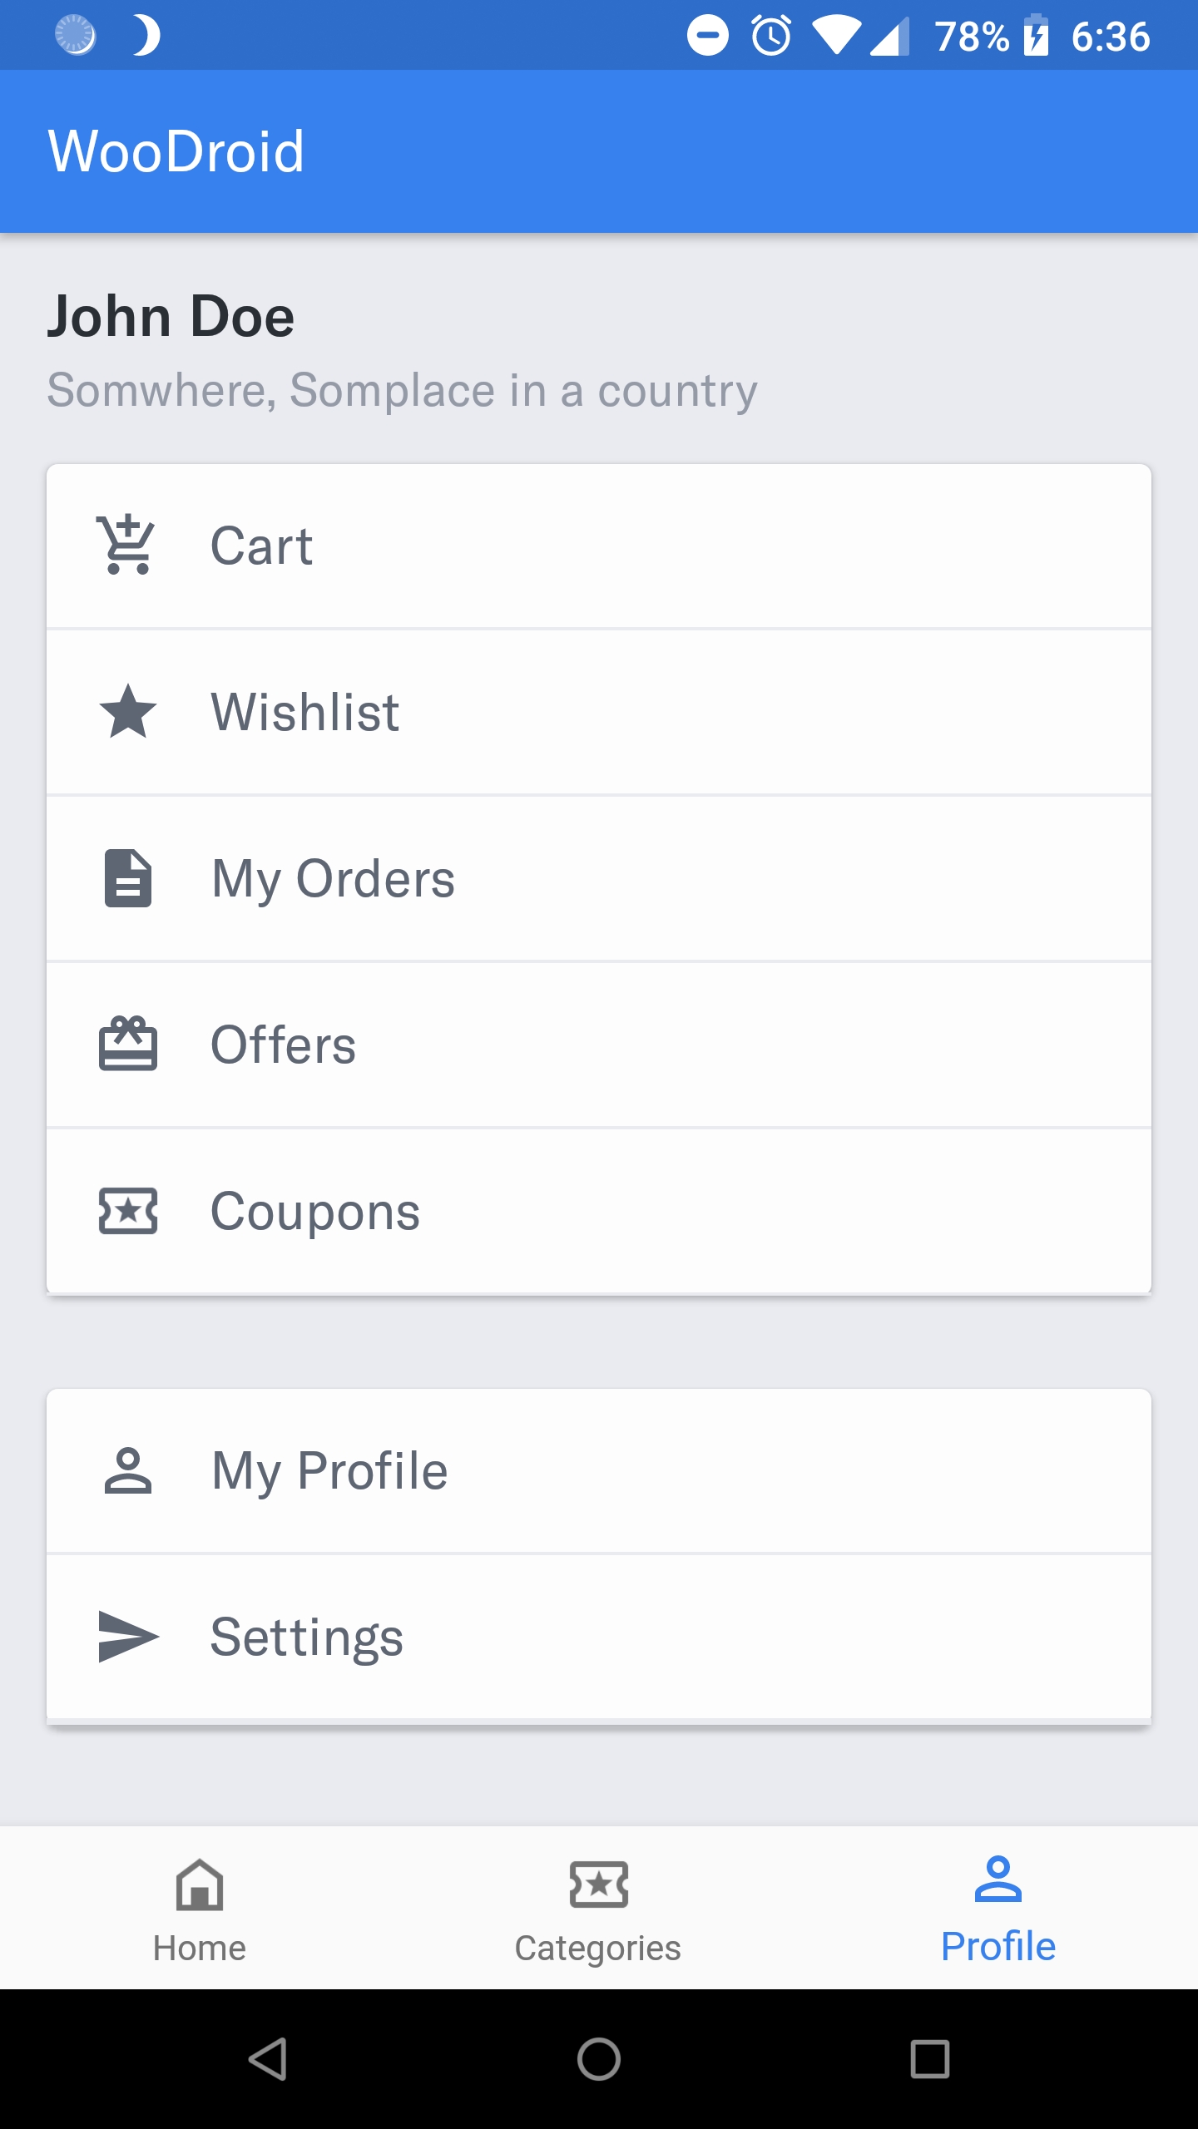This screenshot has height=2129, width=1198.
Task: Tap the Offers gift card icon
Action: [x=127, y=1045]
